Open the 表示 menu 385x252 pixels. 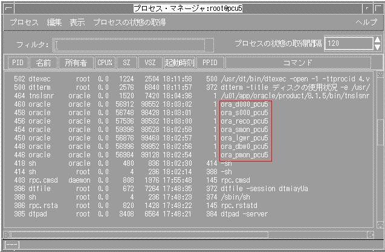coord(77,22)
